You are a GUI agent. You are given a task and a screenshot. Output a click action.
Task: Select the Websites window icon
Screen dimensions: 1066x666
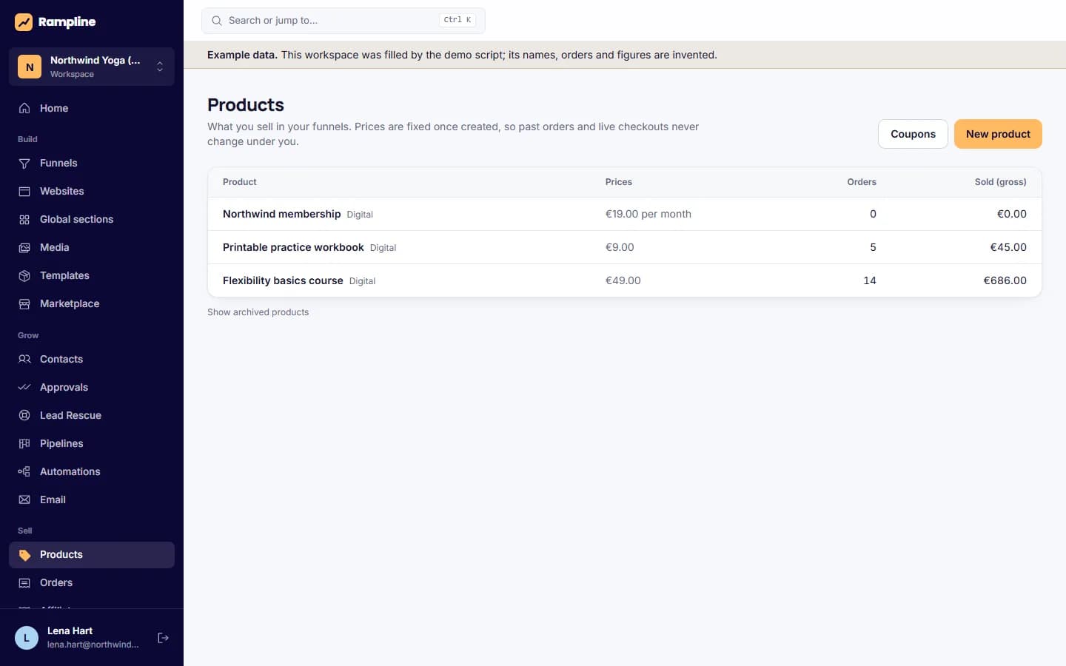point(24,191)
